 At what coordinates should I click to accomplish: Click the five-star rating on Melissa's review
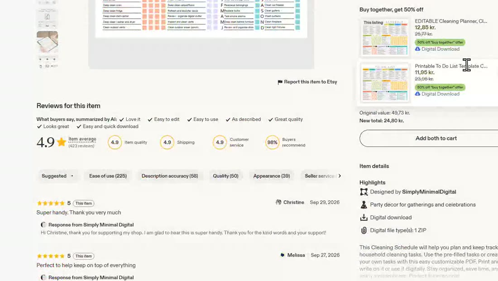tap(51, 256)
